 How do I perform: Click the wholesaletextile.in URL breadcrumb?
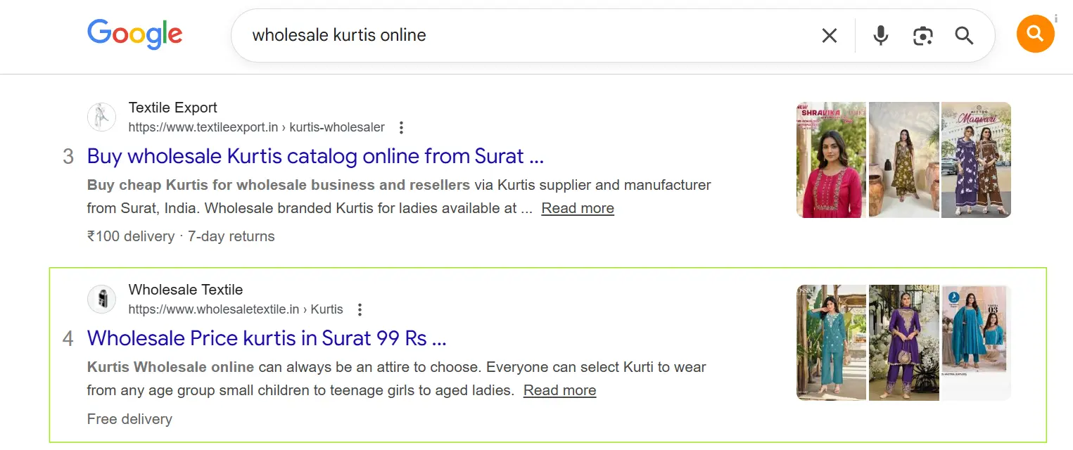(235, 309)
